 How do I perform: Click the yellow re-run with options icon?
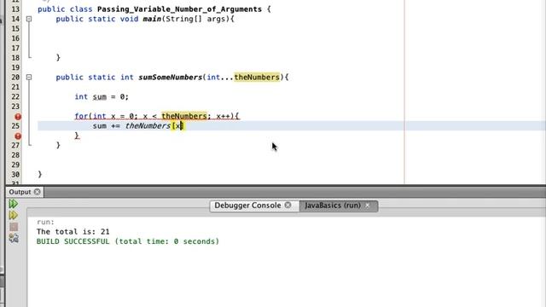(x=14, y=215)
